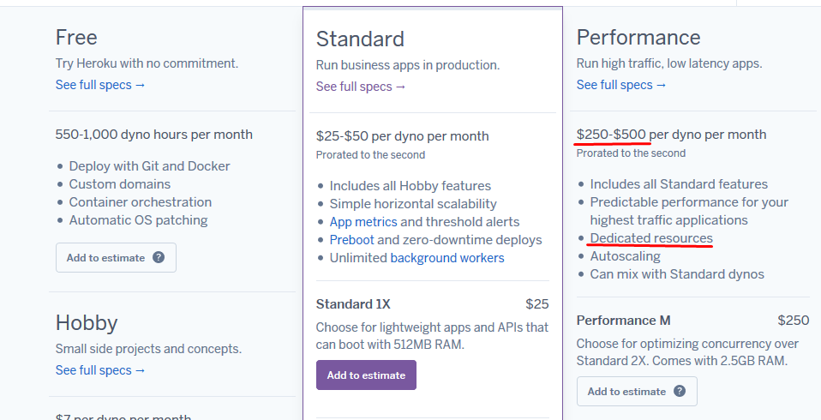Click the Free plan heading
Image resolution: width=821 pixels, height=420 pixels.
point(76,38)
